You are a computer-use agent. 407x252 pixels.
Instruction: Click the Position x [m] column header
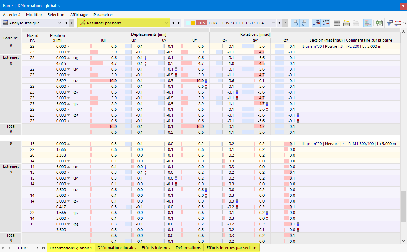[57, 38]
